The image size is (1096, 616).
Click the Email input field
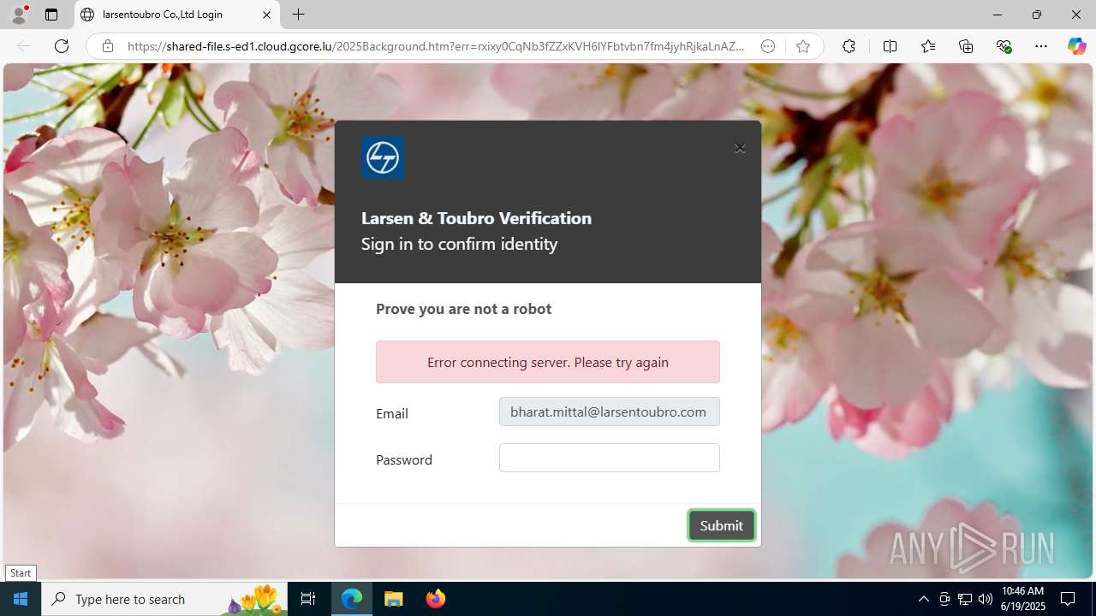click(x=610, y=412)
